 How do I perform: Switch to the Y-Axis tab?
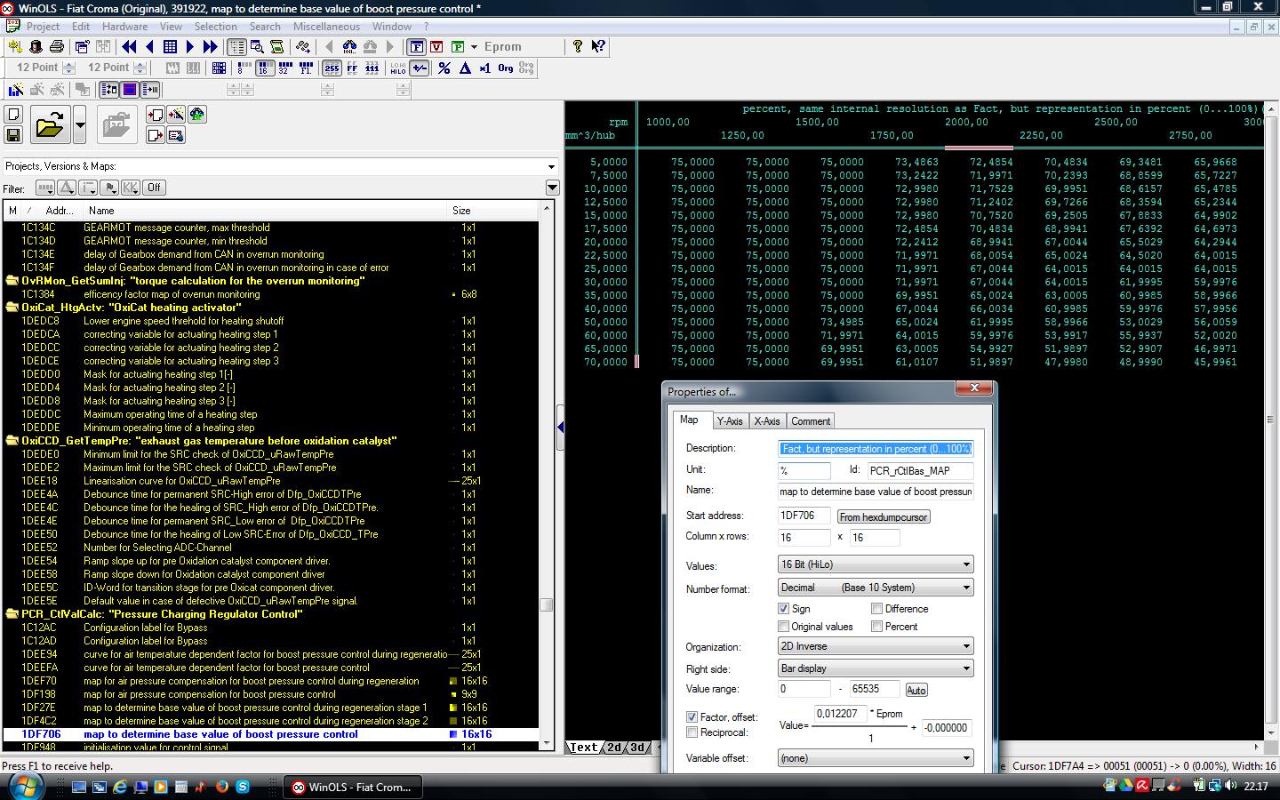pyautogui.click(x=730, y=421)
